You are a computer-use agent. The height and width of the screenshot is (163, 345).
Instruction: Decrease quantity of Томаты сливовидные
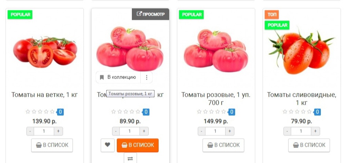click(x=287, y=131)
